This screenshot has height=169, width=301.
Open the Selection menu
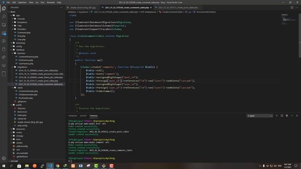(22, 2)
